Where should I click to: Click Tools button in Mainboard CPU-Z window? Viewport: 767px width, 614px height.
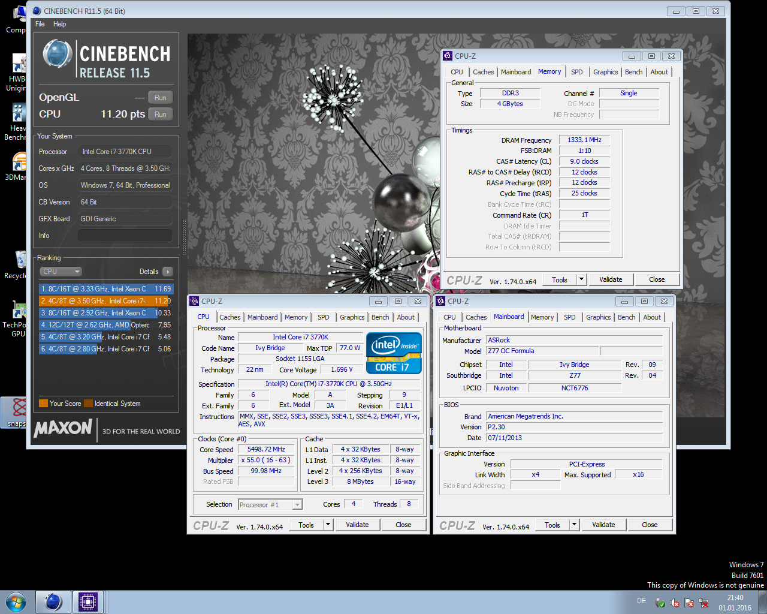tap(552, 525)
